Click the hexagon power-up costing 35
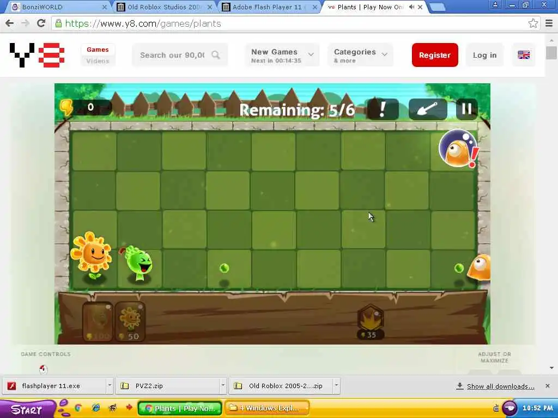This screenshot has width=558, height=418. (371, 322)
